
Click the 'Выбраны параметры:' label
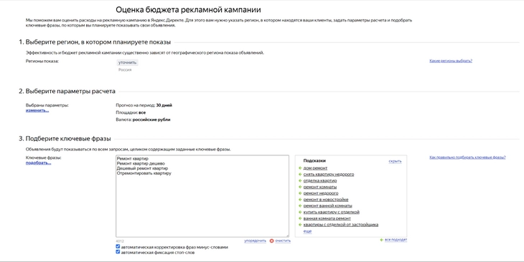pyautogui.click(x=47, y=105)
